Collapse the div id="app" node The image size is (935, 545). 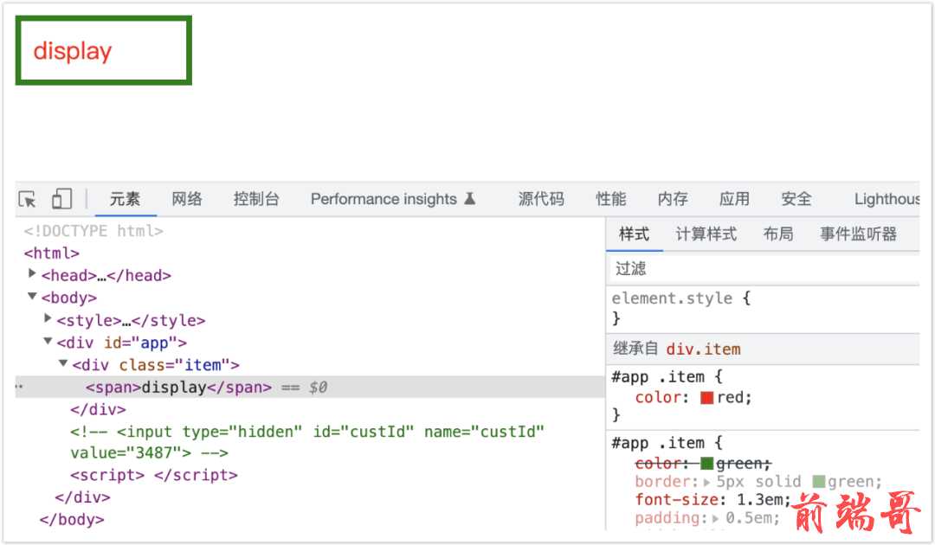click(48, 342)
